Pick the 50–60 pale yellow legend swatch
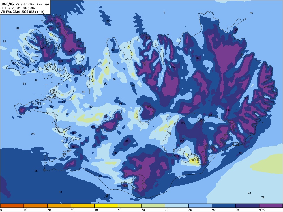The width and height of the screenshot is (283, 212). point(130,206)
